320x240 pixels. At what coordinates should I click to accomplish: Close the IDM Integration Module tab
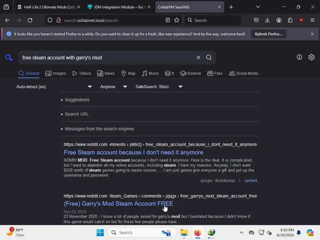point(149,7)
